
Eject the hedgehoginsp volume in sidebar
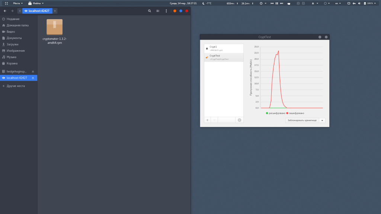[x=33, y=71]
